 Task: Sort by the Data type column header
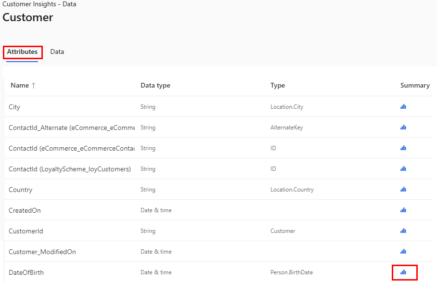[155, 85]
